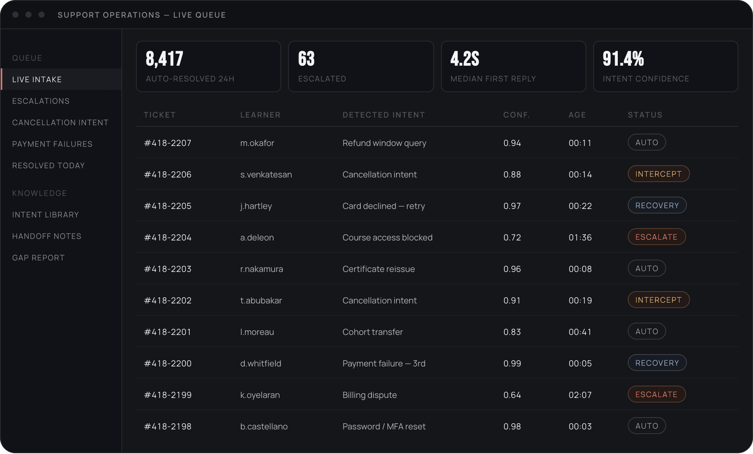Click the Median First Reply card
The height and width of the screenshot is (454, 753).
coord(514,66)
